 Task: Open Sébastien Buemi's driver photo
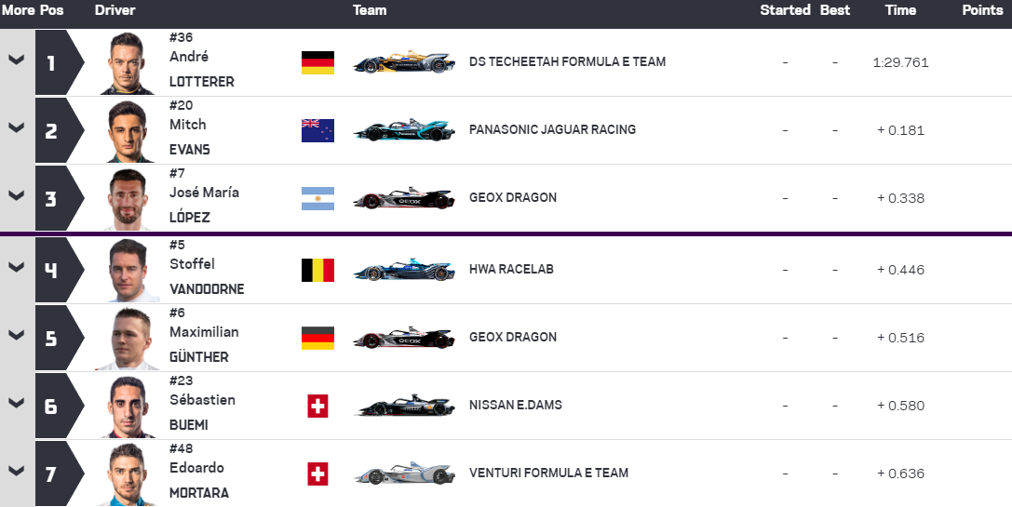127,407
